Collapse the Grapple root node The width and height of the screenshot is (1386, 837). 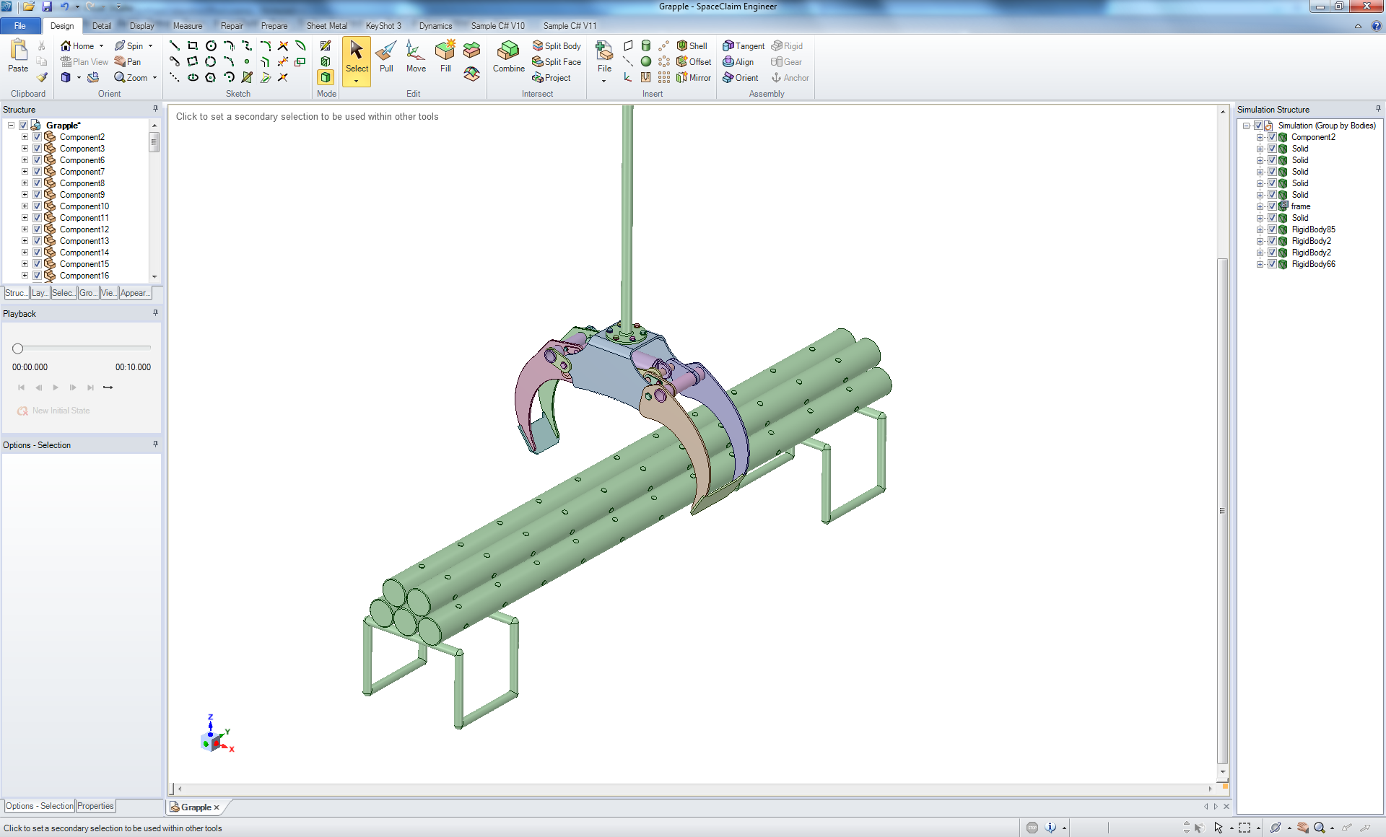click(11, 125)
